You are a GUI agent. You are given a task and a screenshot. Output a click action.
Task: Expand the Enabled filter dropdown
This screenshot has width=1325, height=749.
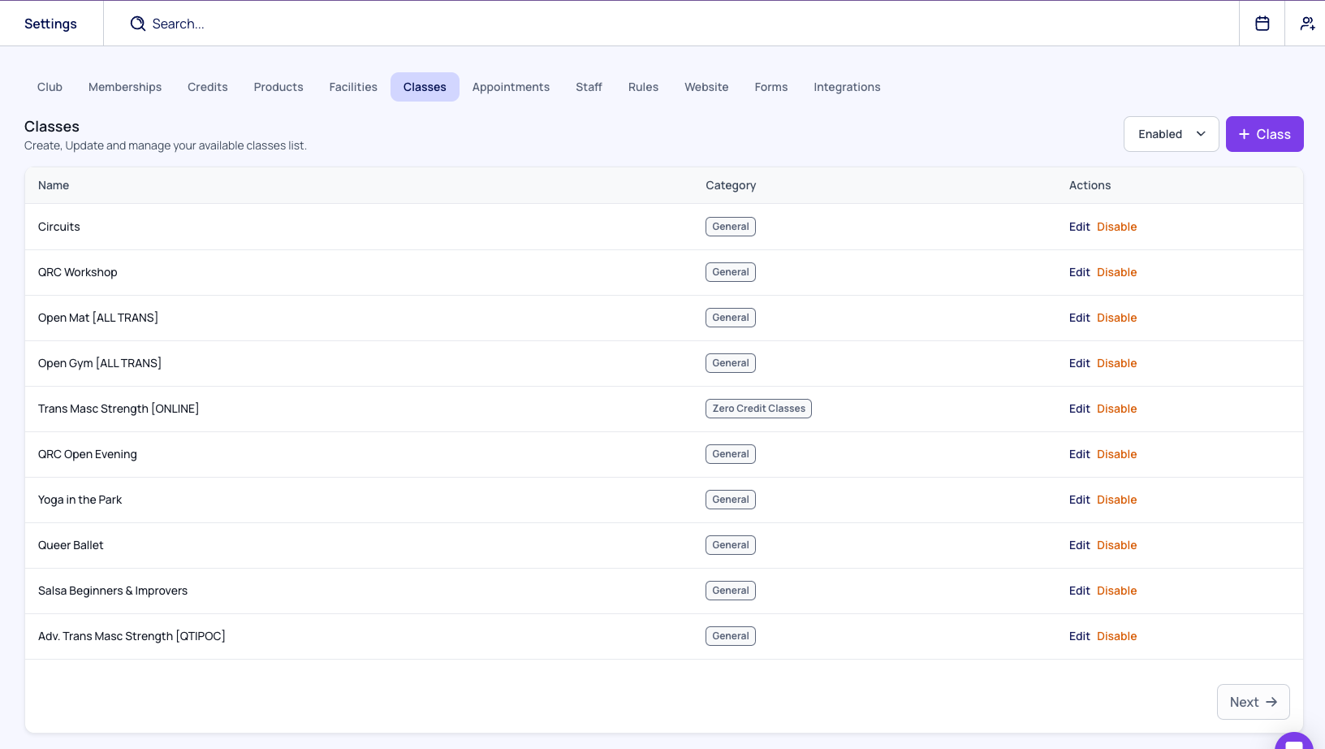click(1171, 134)
